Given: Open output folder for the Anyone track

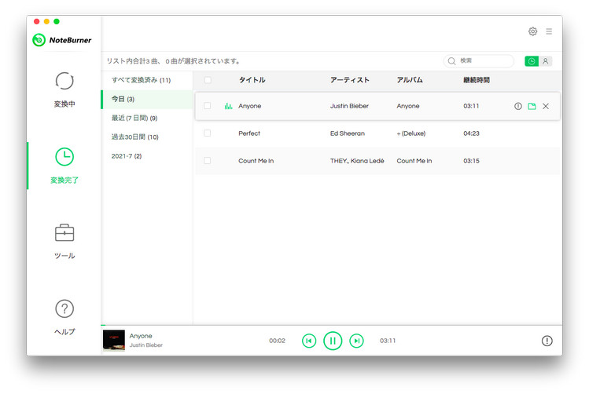Looking at the screenshot, I should (532, 106).
